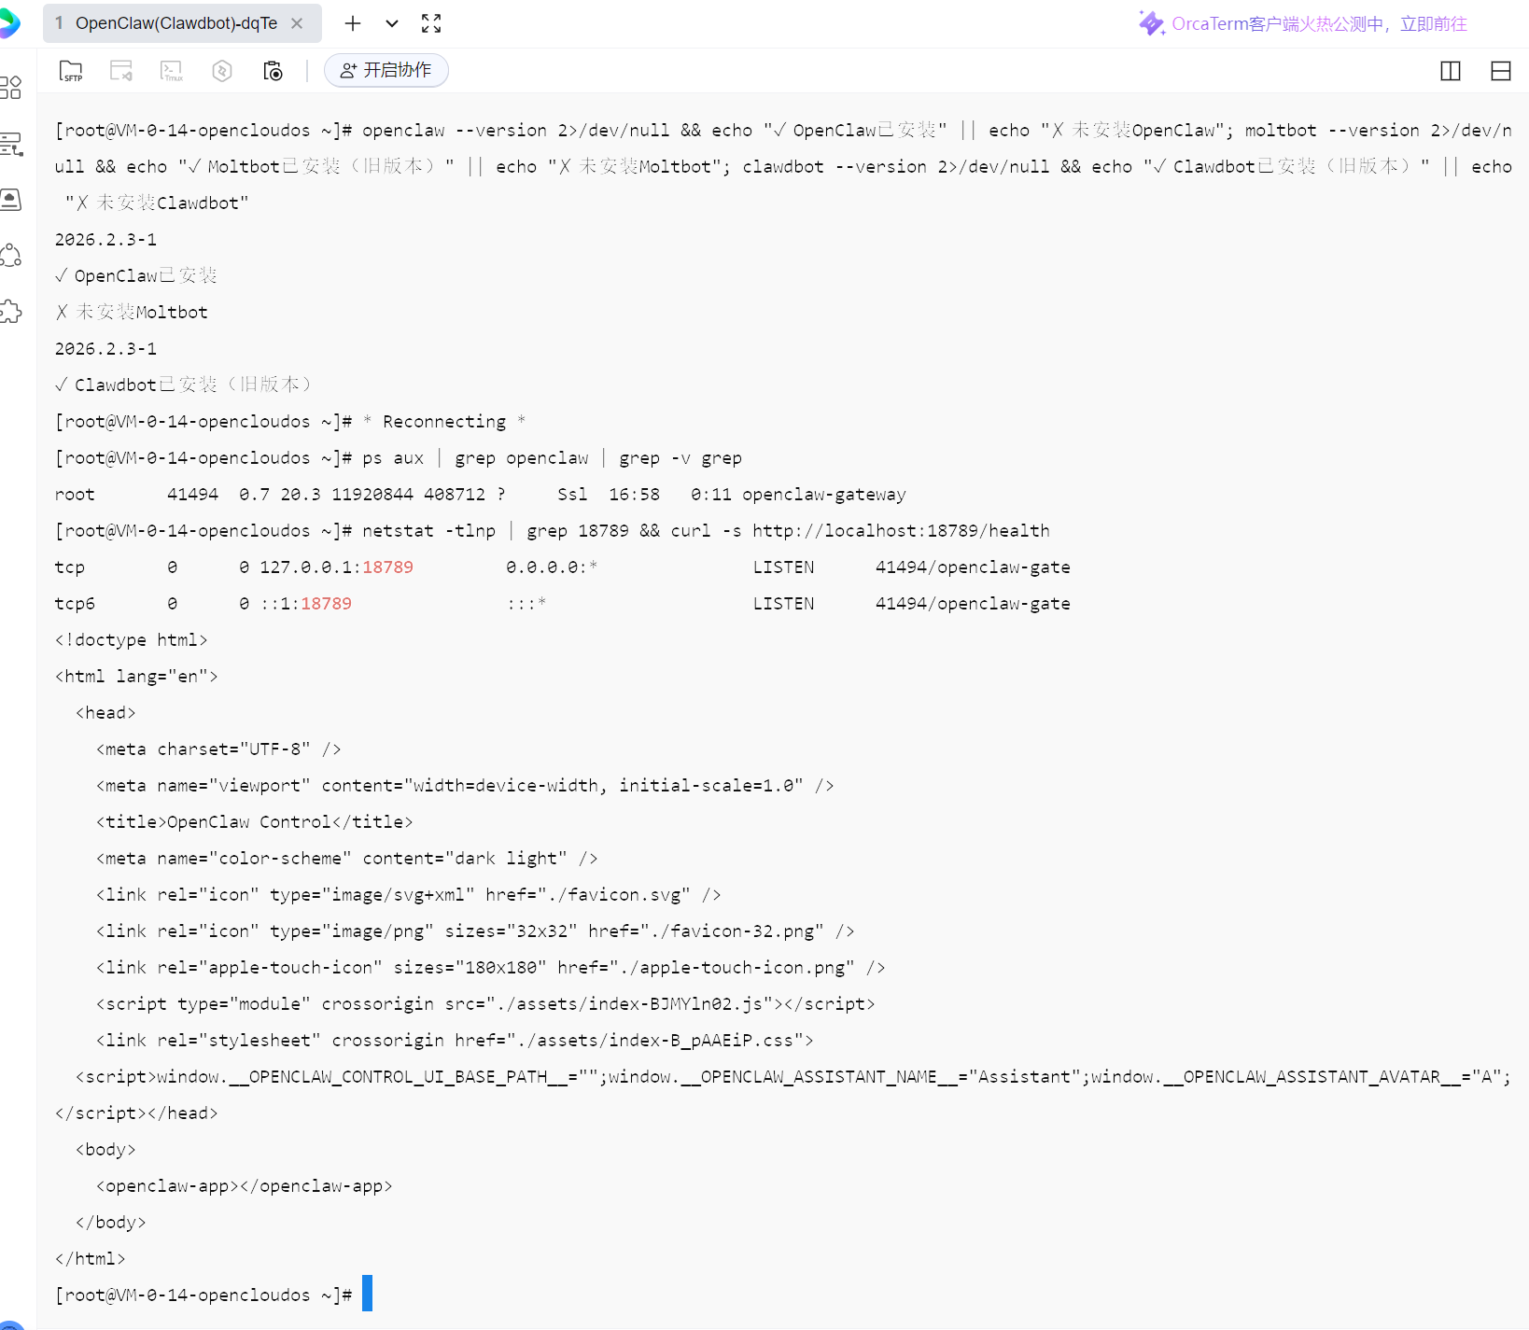The width and height of the screenshot is (1529, 1330).
Task: Click the color-scheme "dark light" meta line
Action: pyautogui.click(x=347, y=859)
